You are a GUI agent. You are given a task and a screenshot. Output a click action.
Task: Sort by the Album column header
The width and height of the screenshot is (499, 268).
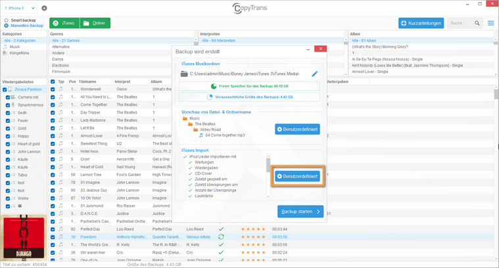(156, 81)
